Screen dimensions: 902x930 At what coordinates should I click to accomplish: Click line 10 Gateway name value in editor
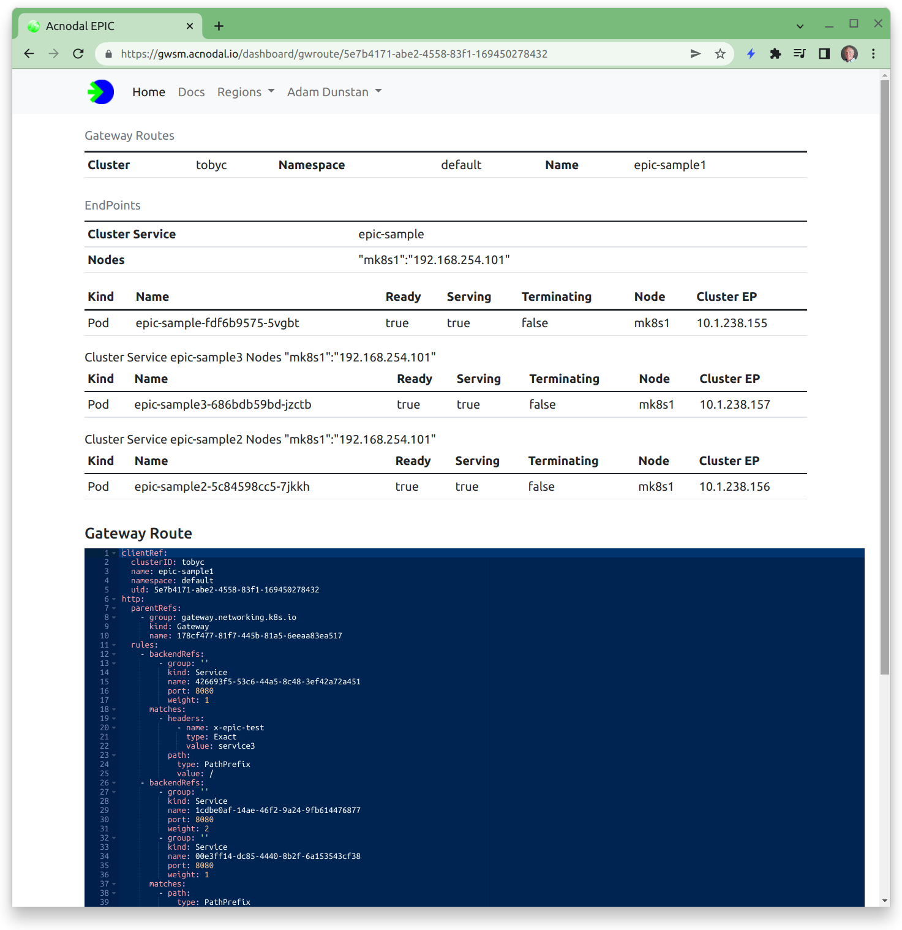point(260,636)
